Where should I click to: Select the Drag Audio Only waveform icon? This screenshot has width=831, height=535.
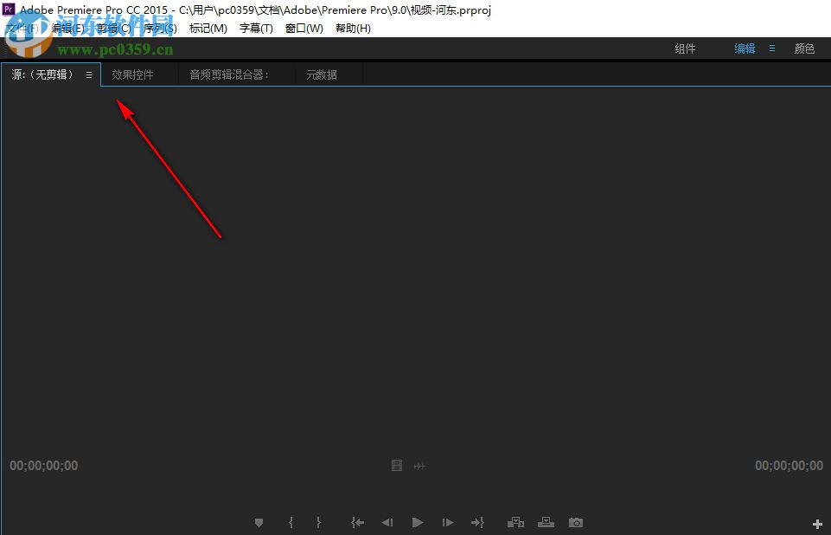(419, 465)
